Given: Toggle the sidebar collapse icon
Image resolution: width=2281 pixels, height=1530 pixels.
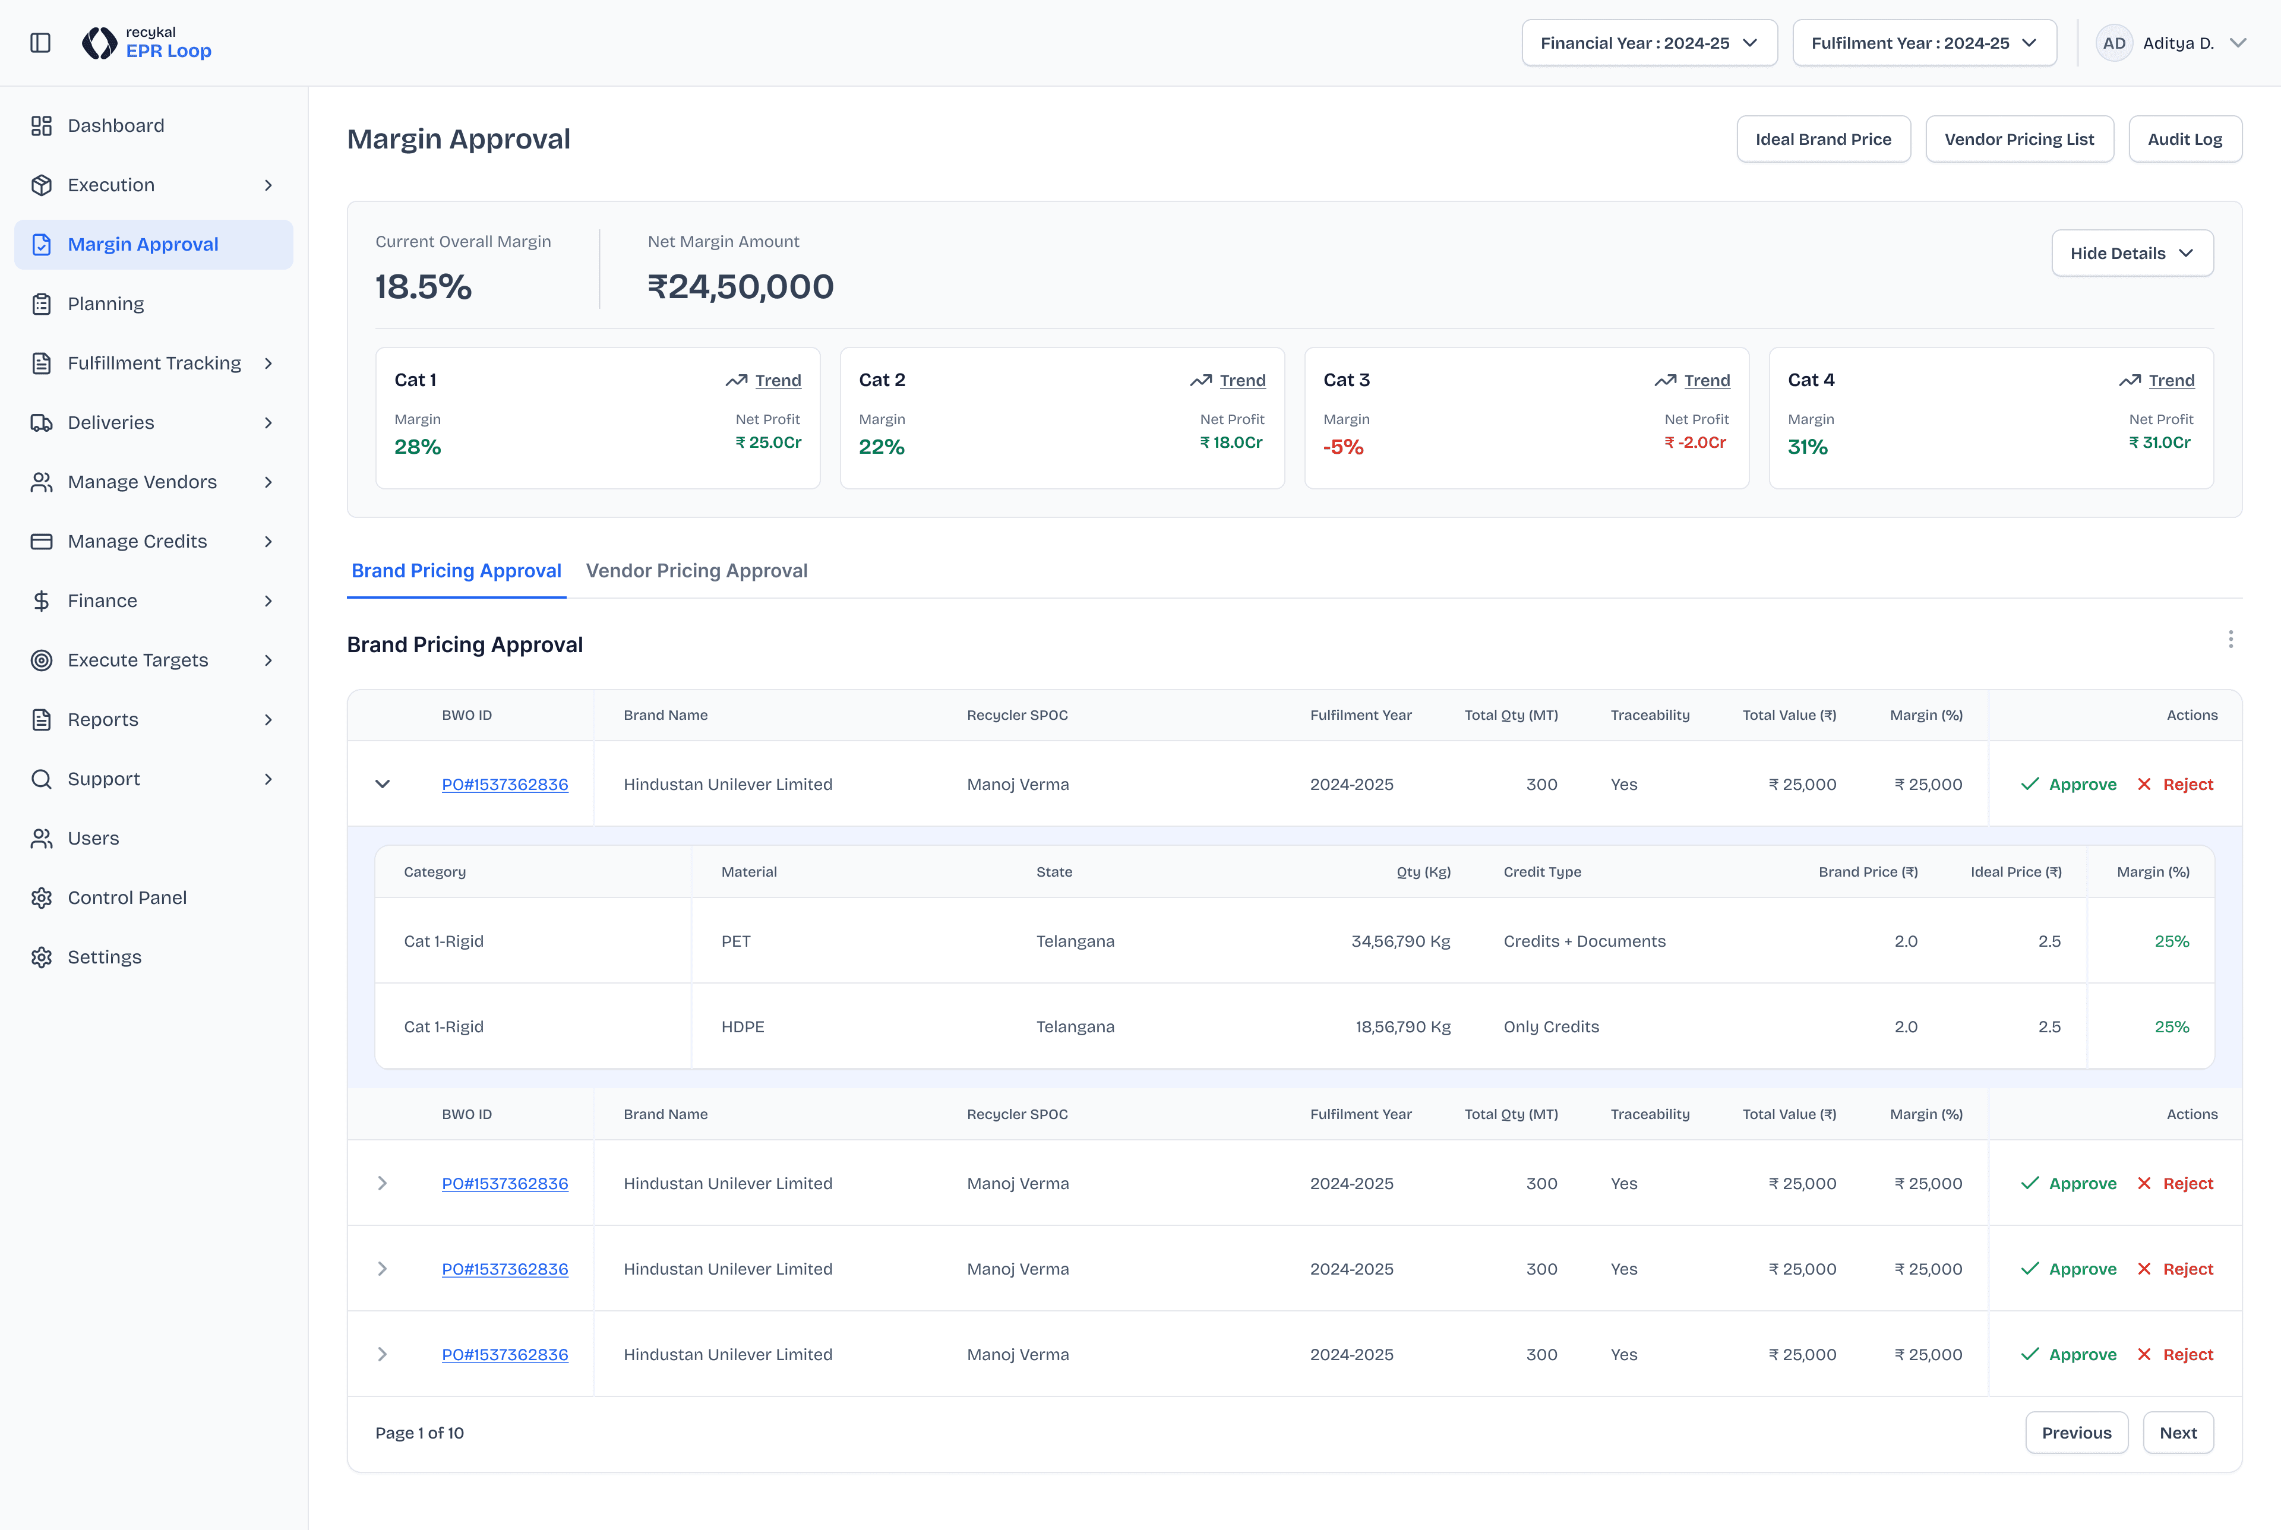Looking at the screenshot, I should click(x=40, y=43).
